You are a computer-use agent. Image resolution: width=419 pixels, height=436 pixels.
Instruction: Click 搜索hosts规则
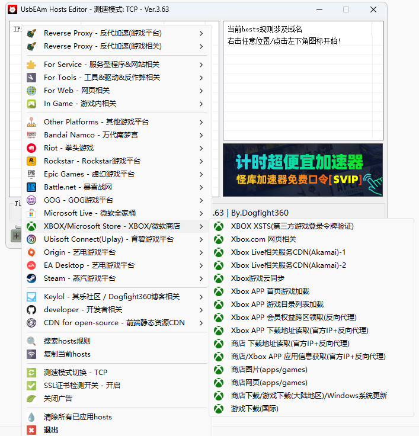(x=117, y=341)
